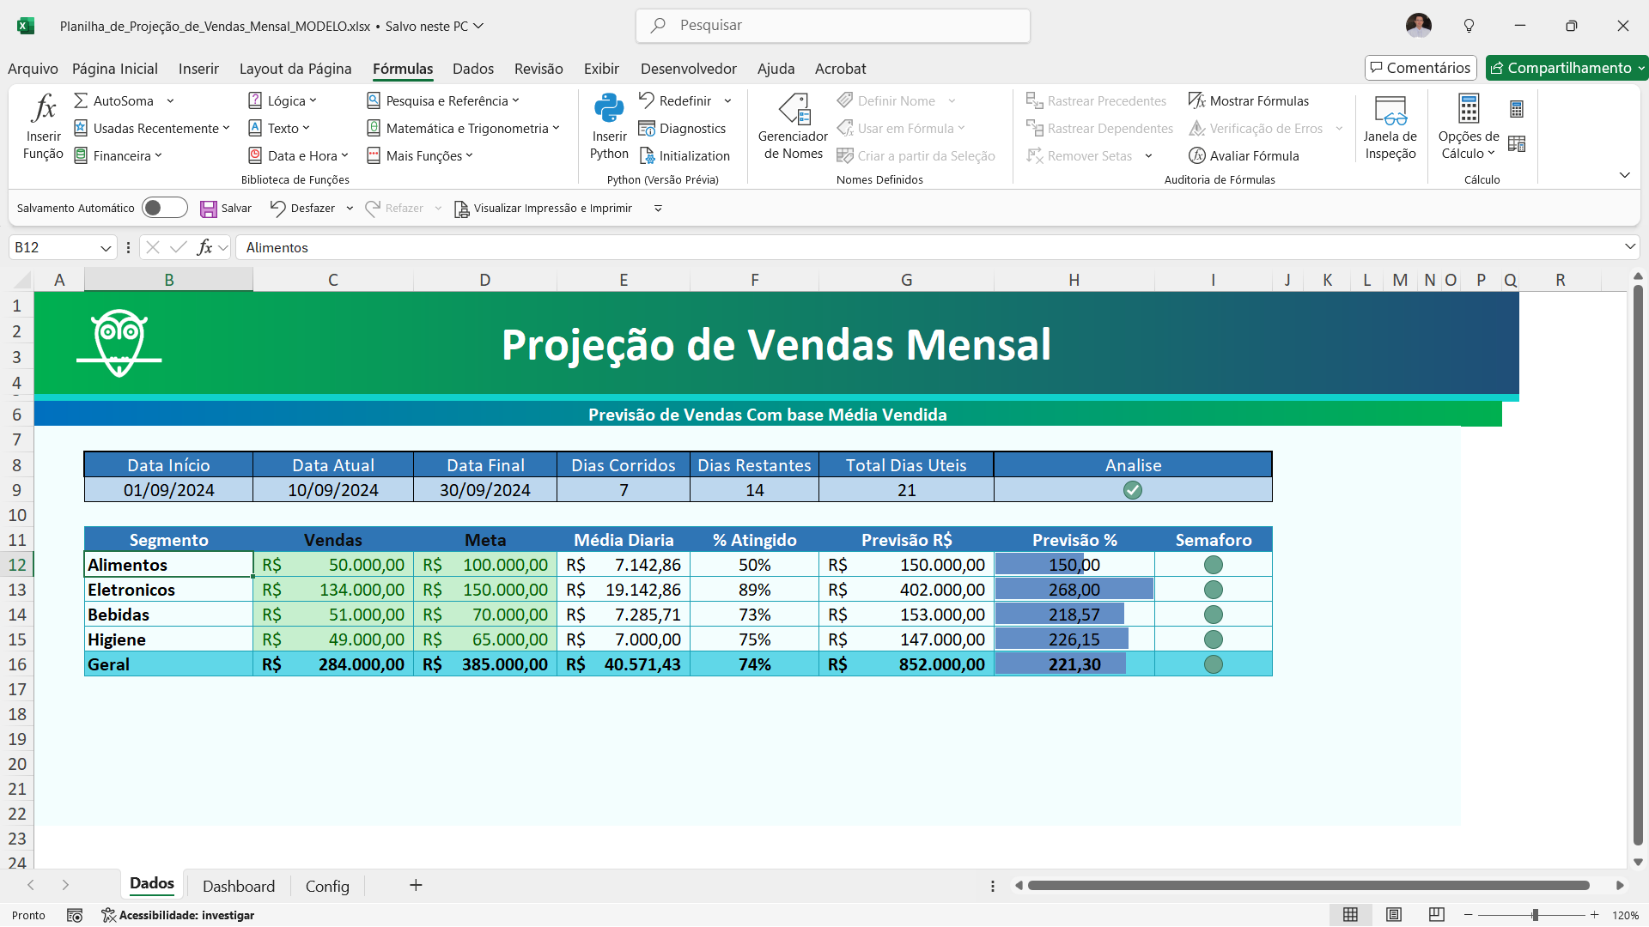Open the Financeira functions list
Image resolution: width=1649 pixels, height=927 pixels.
(119, 155)
